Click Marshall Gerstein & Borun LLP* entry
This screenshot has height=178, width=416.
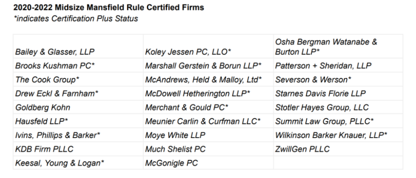[208, 65]
